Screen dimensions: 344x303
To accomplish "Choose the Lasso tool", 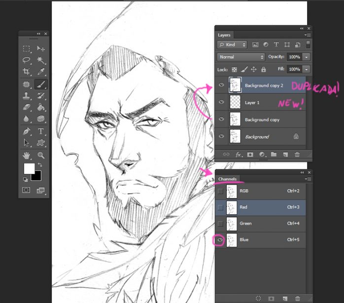I will tap(27, 60).
